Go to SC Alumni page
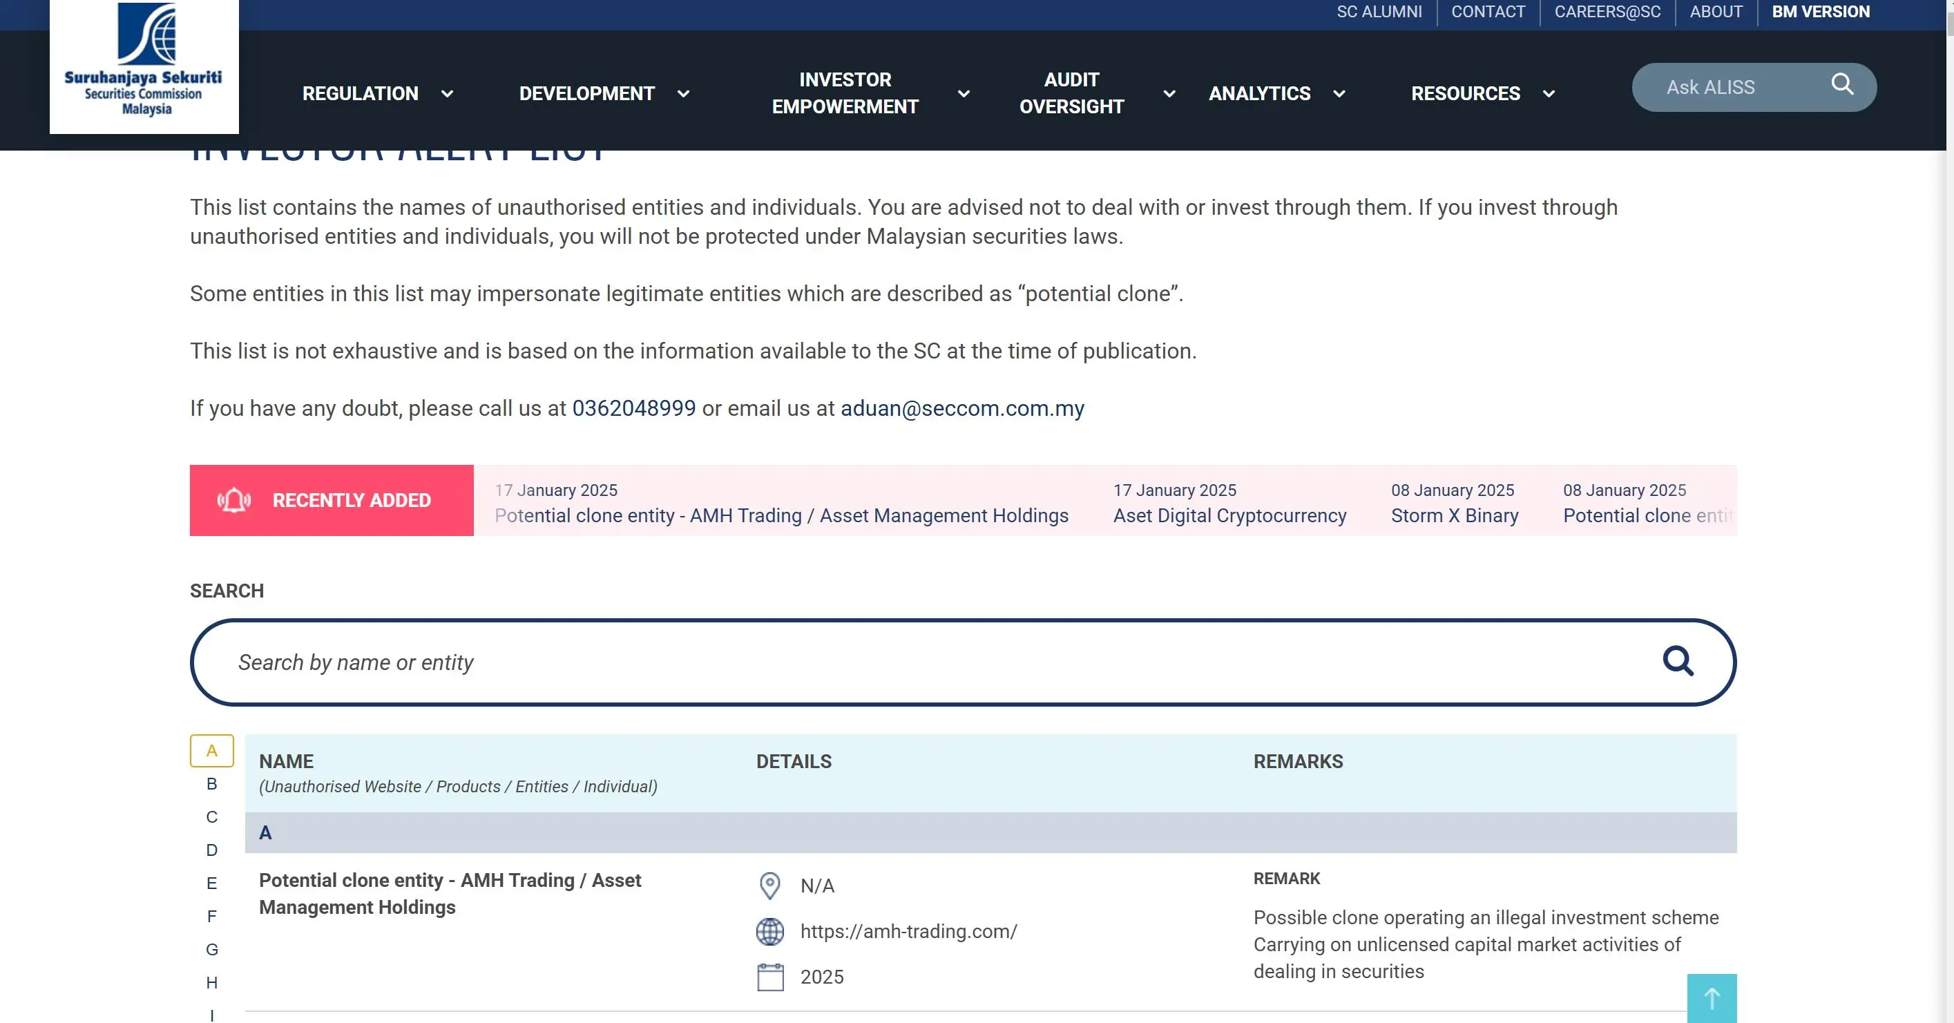The width and height of the screenshot is (1954, 1023). click(x=1379, y=12)
